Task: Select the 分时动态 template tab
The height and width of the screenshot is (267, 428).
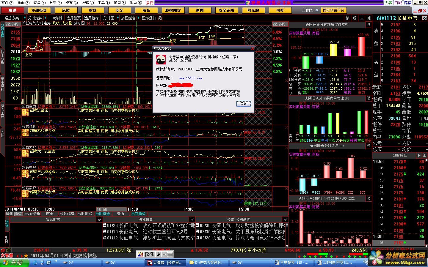Action: click(x=85, y=214)
